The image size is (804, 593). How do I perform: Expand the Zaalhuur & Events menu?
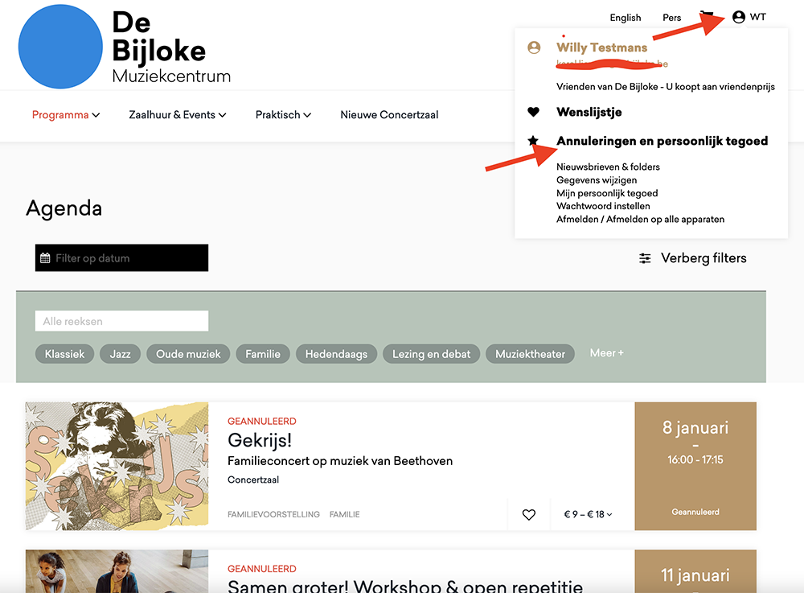pyautogui.click(x=177, y=115)
